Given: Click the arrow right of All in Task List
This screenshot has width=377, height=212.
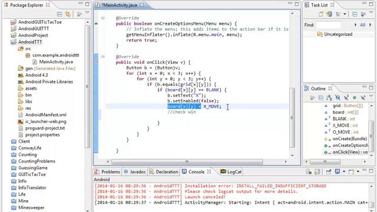Looking at the screenshot, I should (x=370, y=25).
